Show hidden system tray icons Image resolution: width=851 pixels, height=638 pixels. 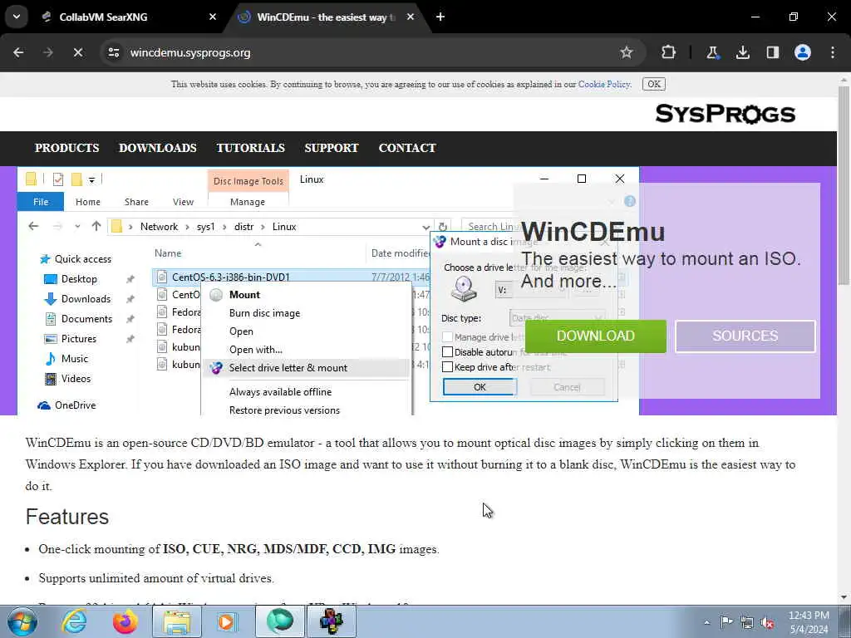[x=706, y=622]
